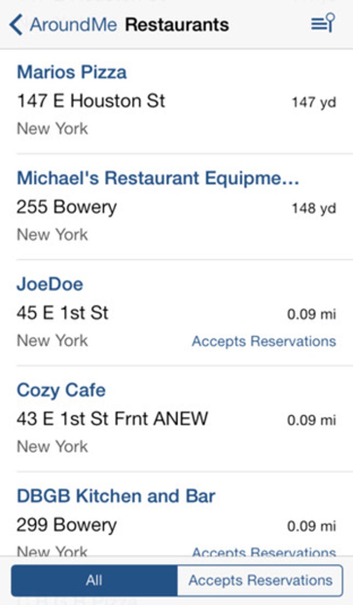Open Marios Pizza listing
This screenshot has height=605, width=353.
pyautogui.click(x=177, y=101)
